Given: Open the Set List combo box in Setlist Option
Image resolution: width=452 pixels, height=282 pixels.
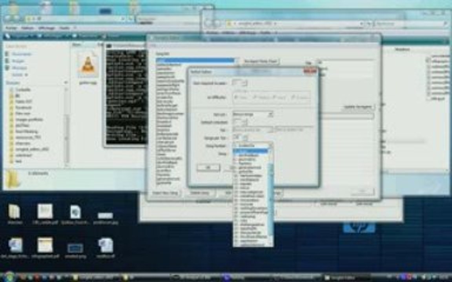Looking at the screenshot, I should [253, 114].
